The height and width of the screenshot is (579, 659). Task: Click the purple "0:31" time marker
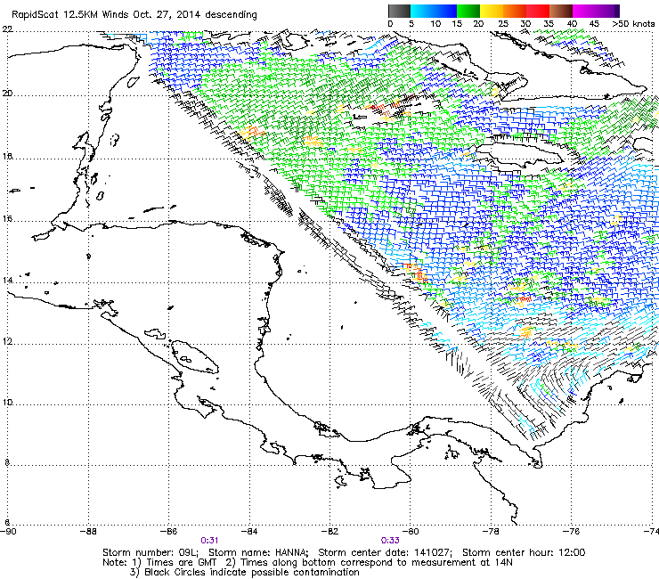pyautogui.click(x=209, y=541)
